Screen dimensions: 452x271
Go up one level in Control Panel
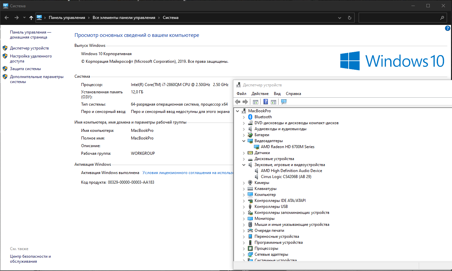coord(31,18)
